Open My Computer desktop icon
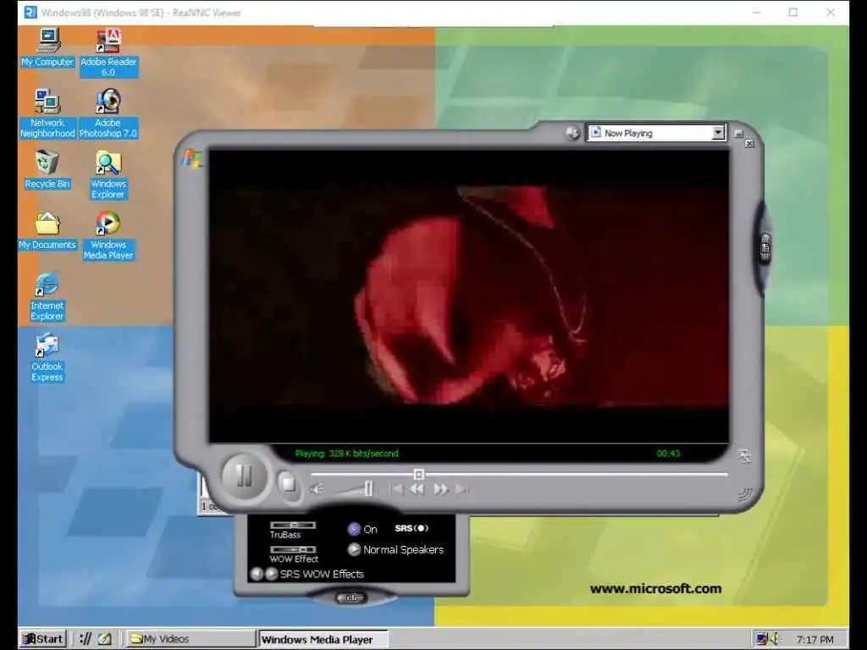The height and width of the screenshot is (650, 867). [x=47, y=48]
